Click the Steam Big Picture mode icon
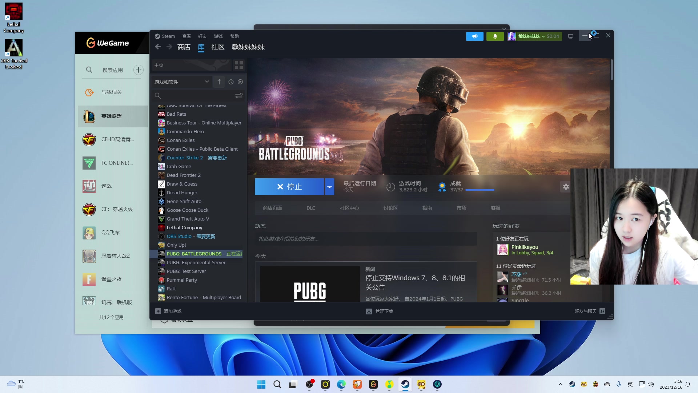Viewport: 698px width, 393px height. pyautogui.click(x=571, y=36)
